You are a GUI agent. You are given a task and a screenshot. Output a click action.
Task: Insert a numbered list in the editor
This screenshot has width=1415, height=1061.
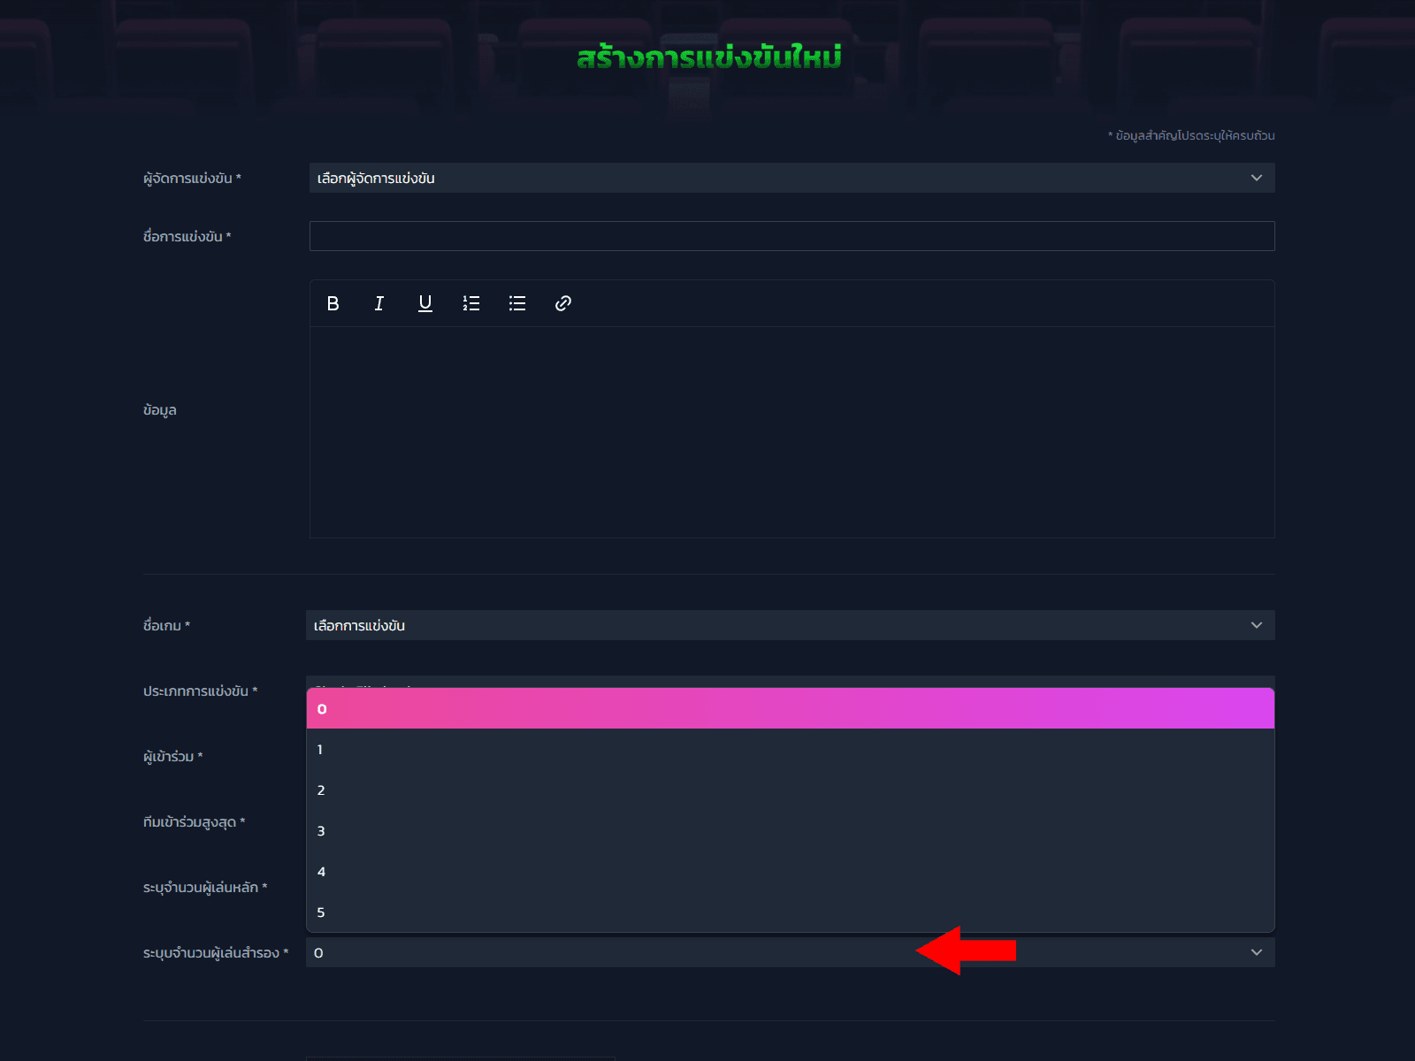[x=470, y=303]
